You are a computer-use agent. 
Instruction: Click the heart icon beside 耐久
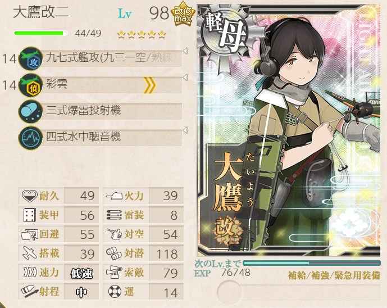click(x=29, y=196)
